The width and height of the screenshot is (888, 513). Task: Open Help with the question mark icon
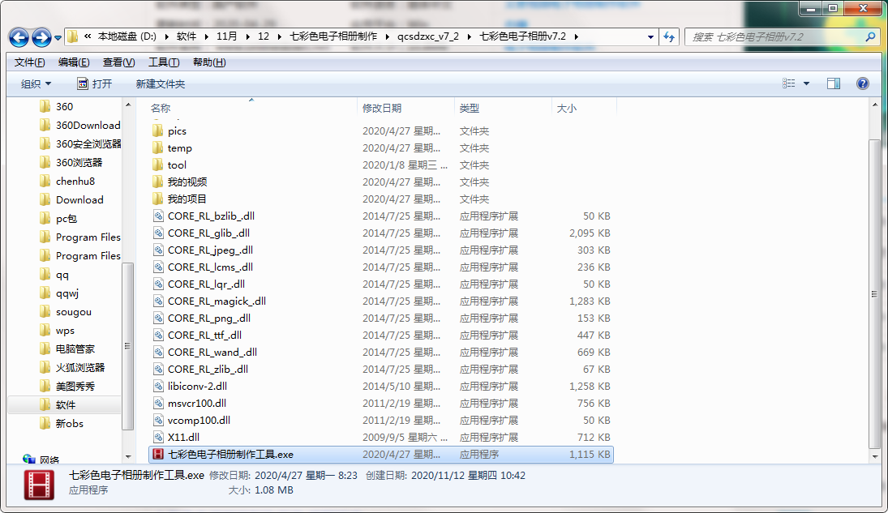[863, 83]
